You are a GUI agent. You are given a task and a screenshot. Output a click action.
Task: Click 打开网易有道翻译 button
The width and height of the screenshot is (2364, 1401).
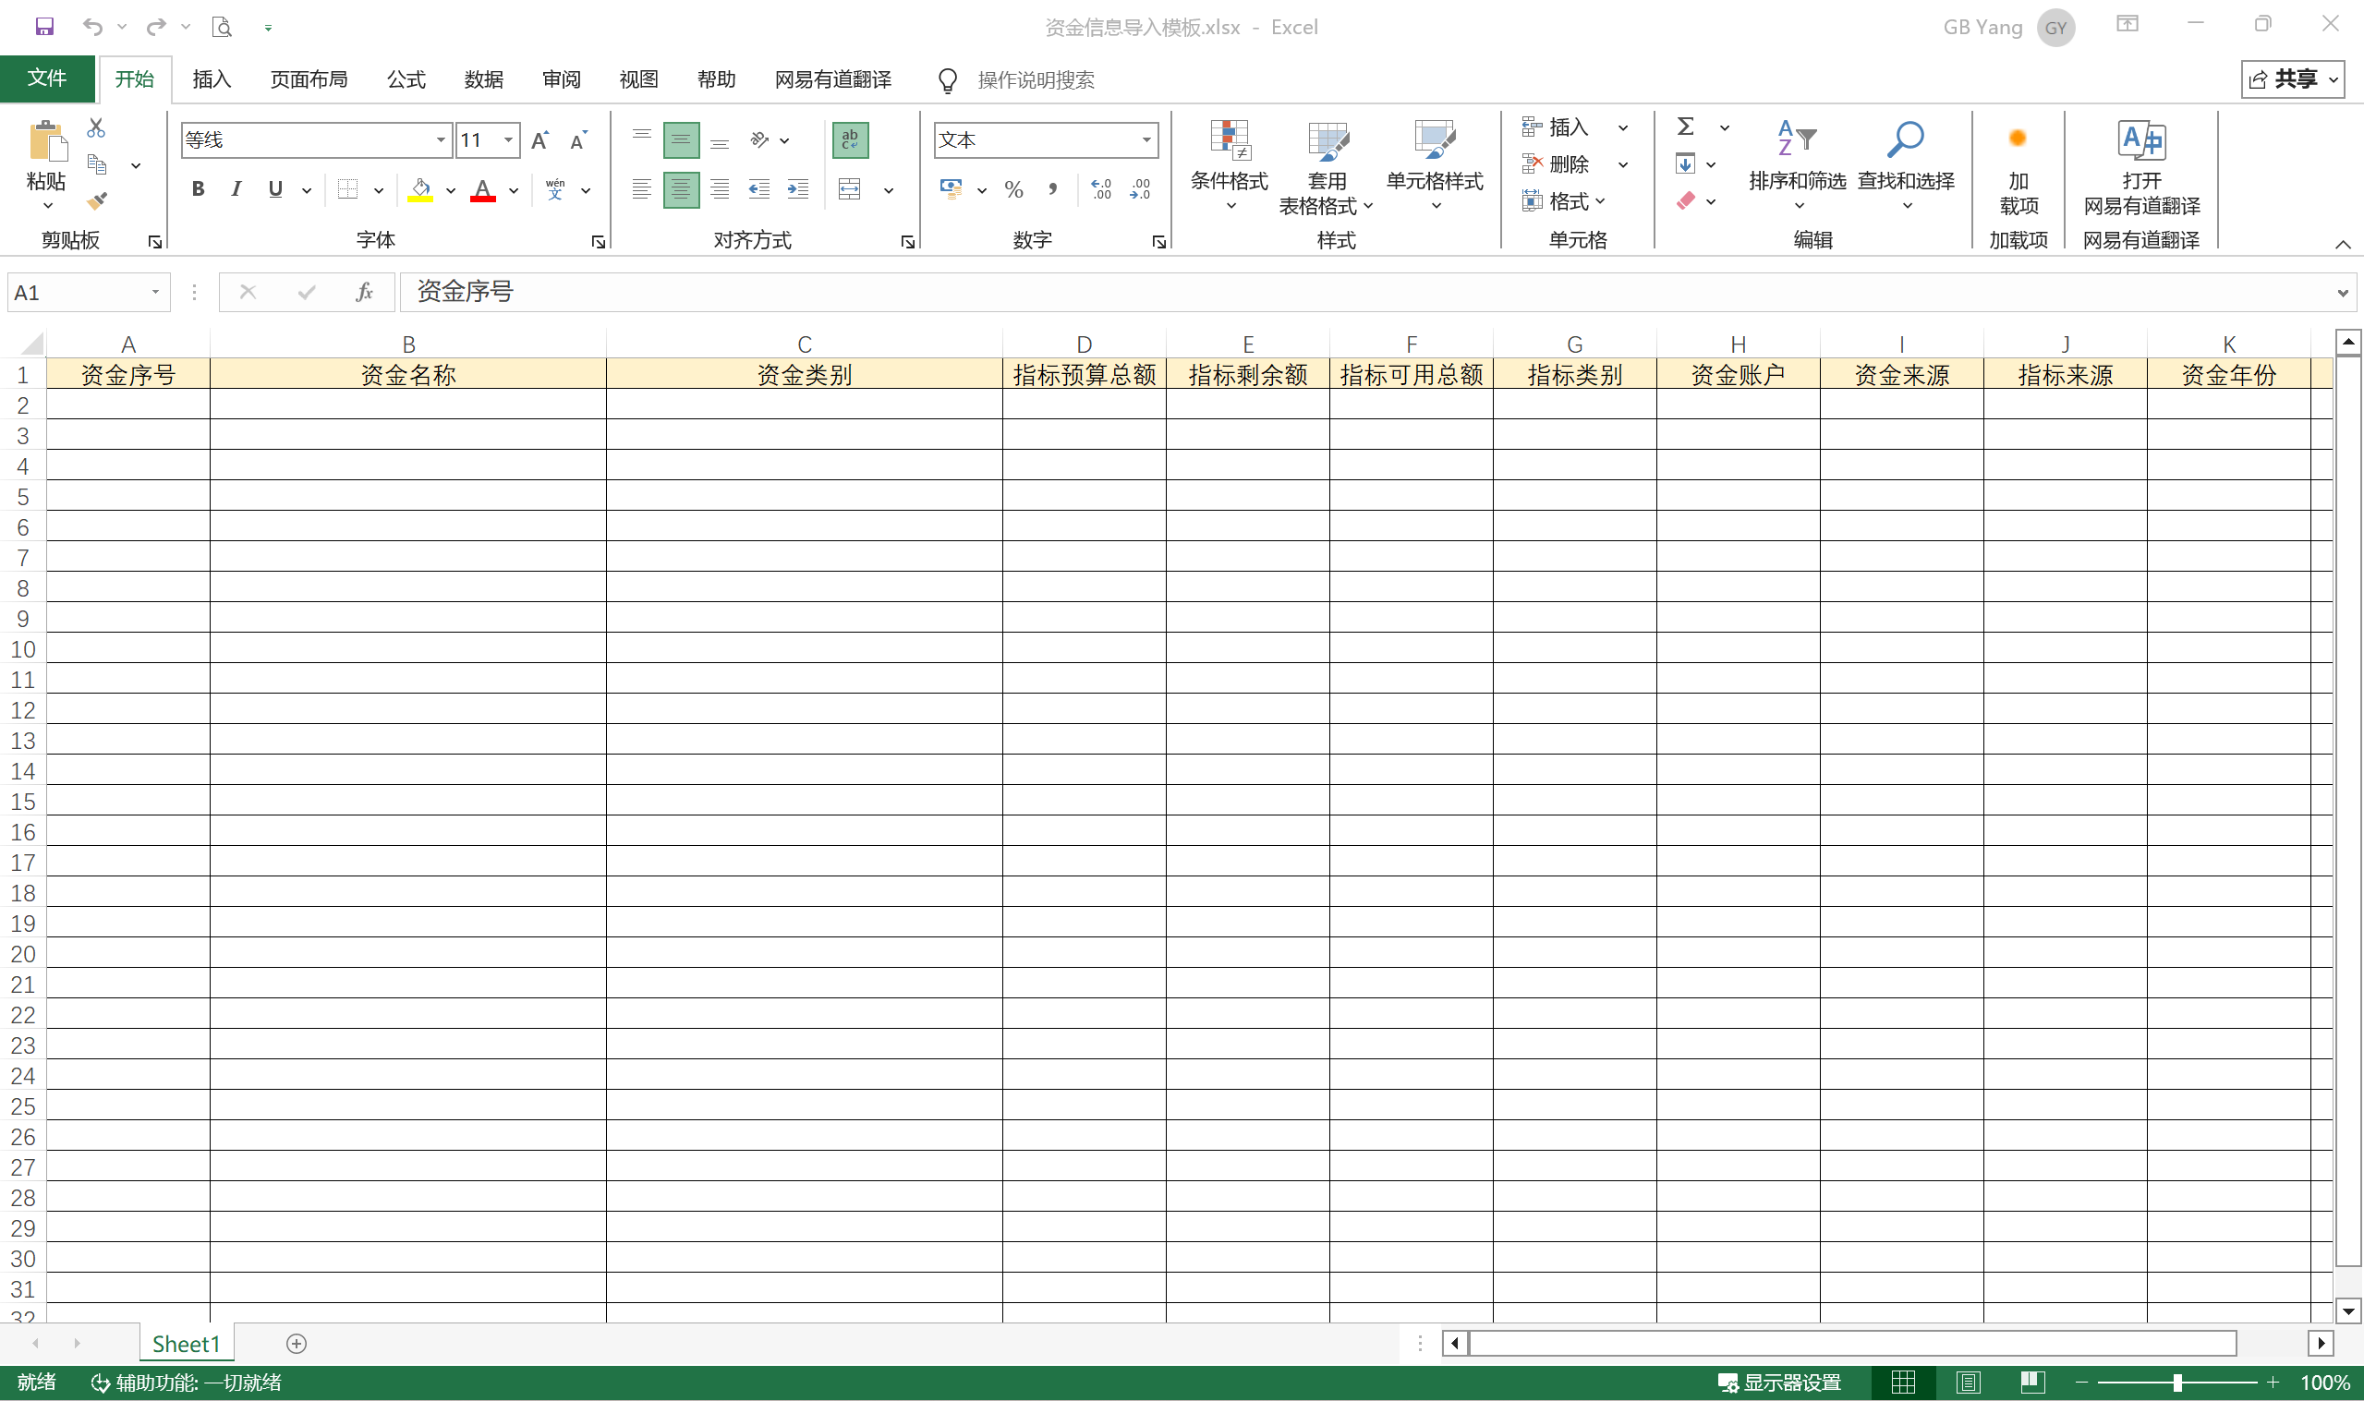[2141, 170]
